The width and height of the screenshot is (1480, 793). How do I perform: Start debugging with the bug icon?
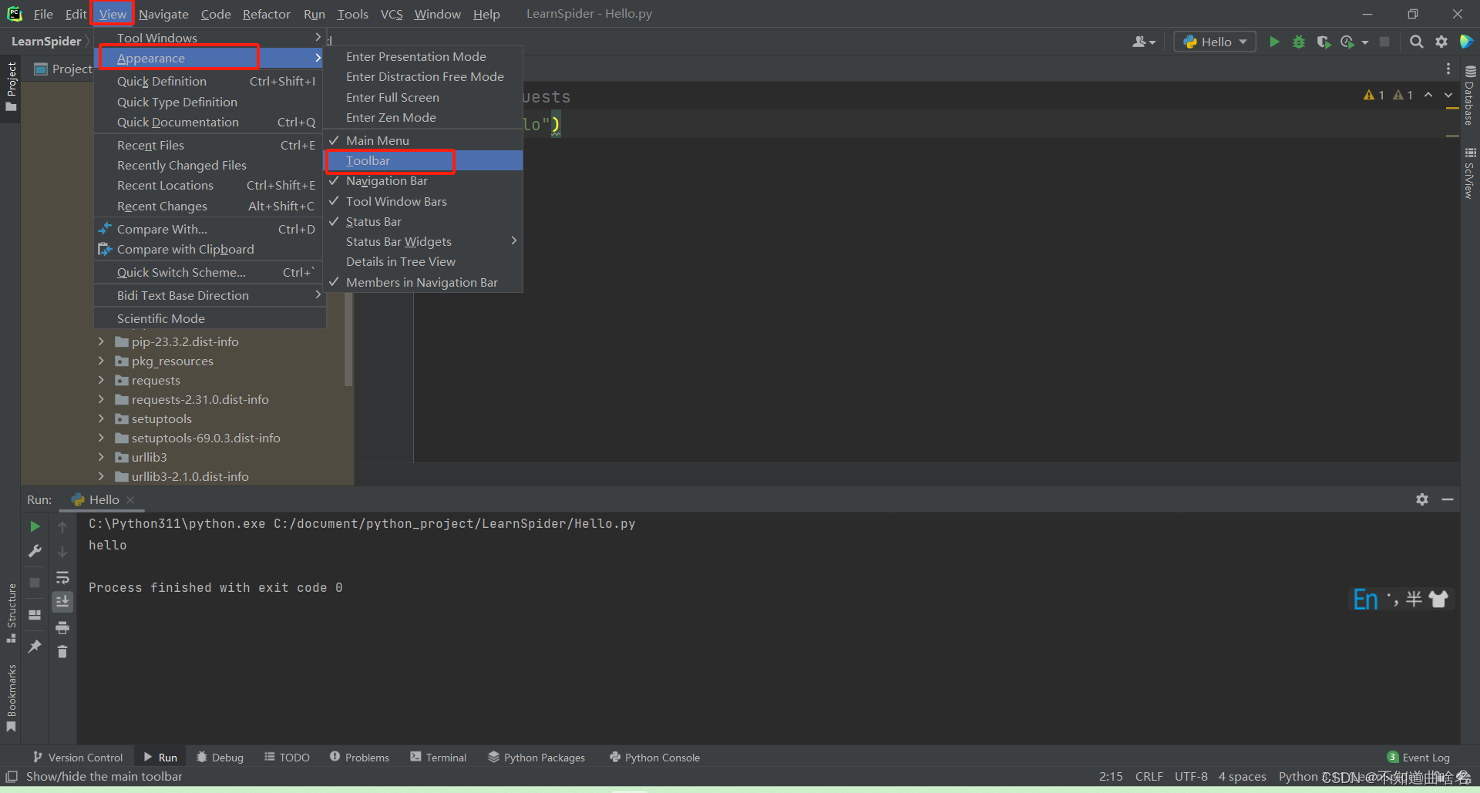coord(1299,42)
